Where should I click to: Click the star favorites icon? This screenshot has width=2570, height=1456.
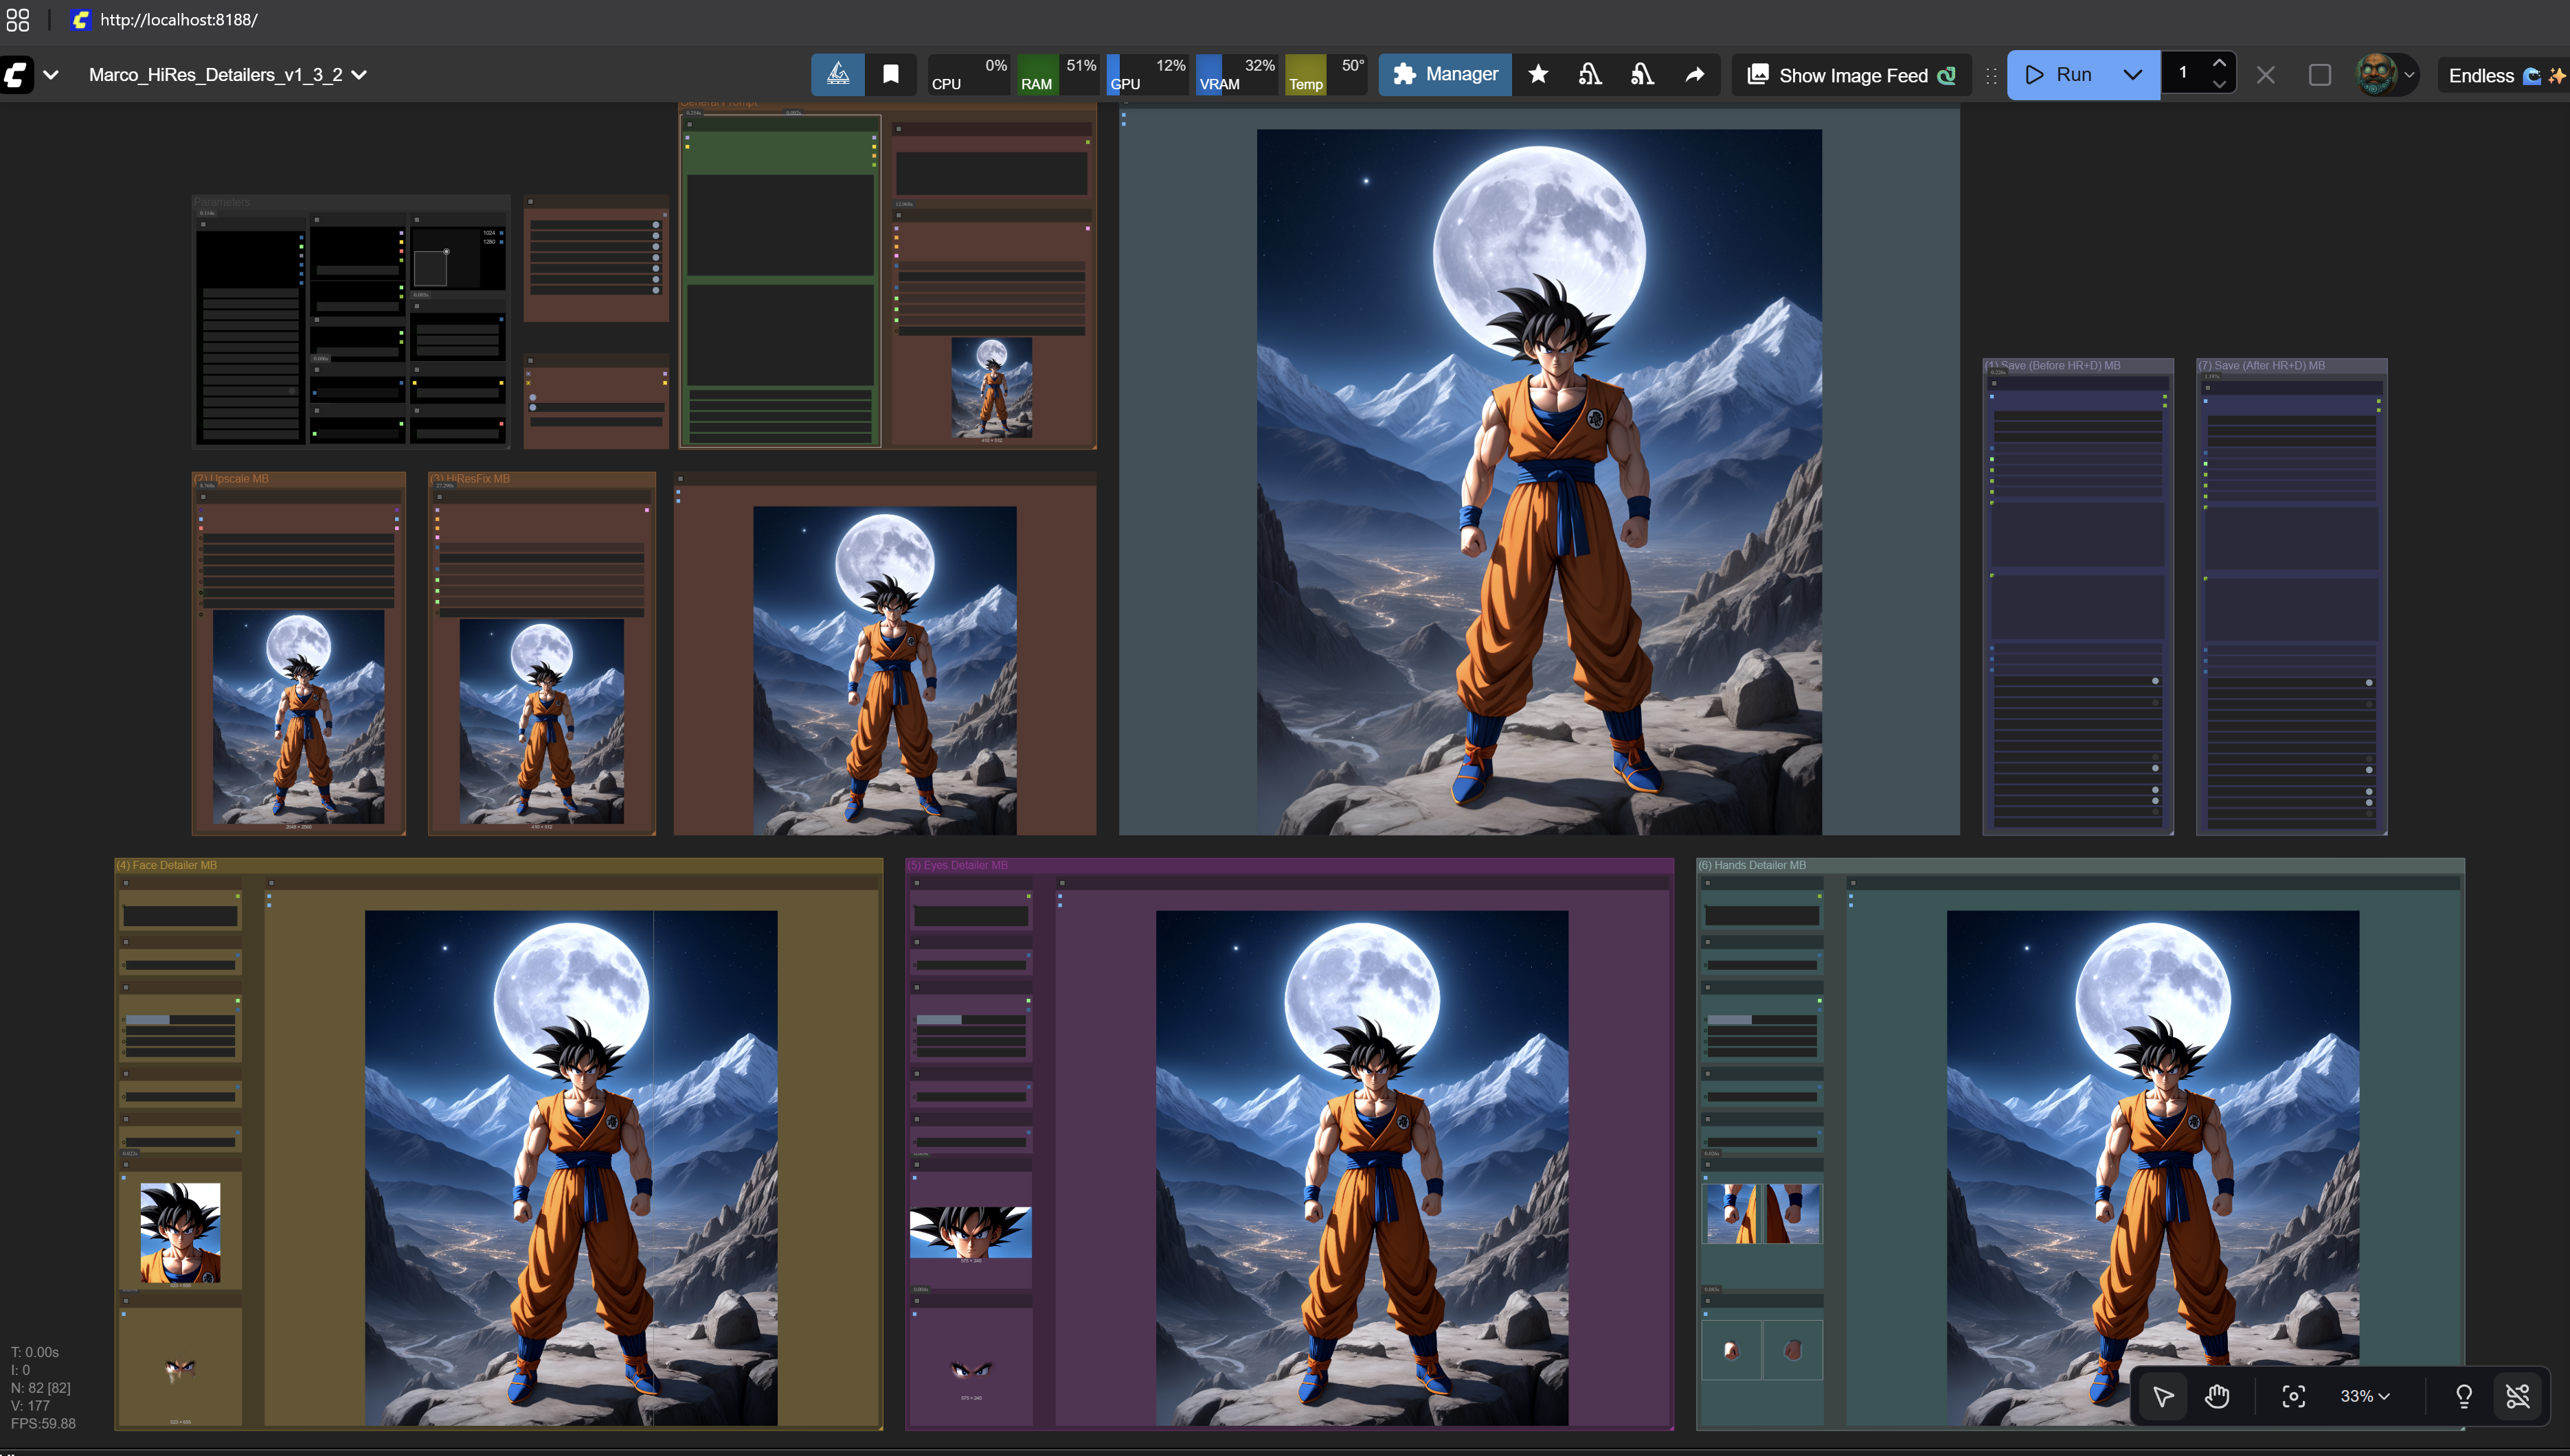click(1538, 75)
